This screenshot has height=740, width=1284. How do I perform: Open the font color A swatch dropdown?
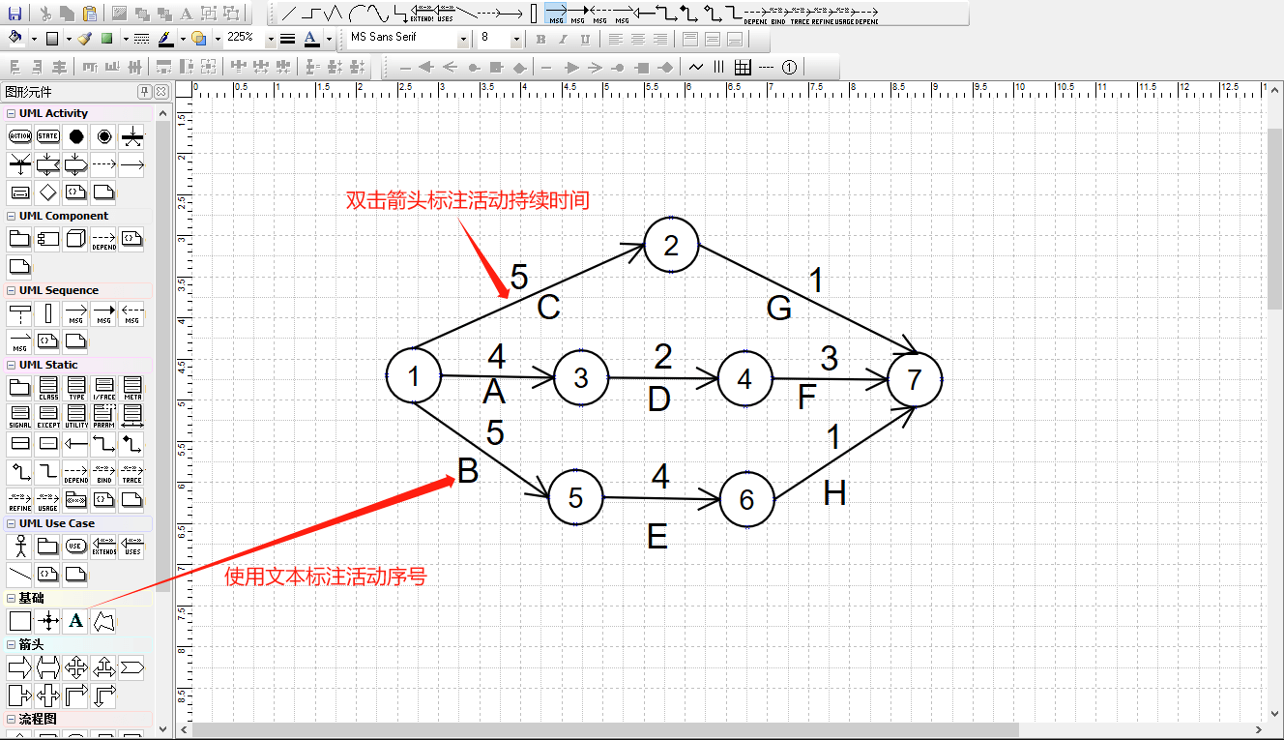(x=329, y=39)
